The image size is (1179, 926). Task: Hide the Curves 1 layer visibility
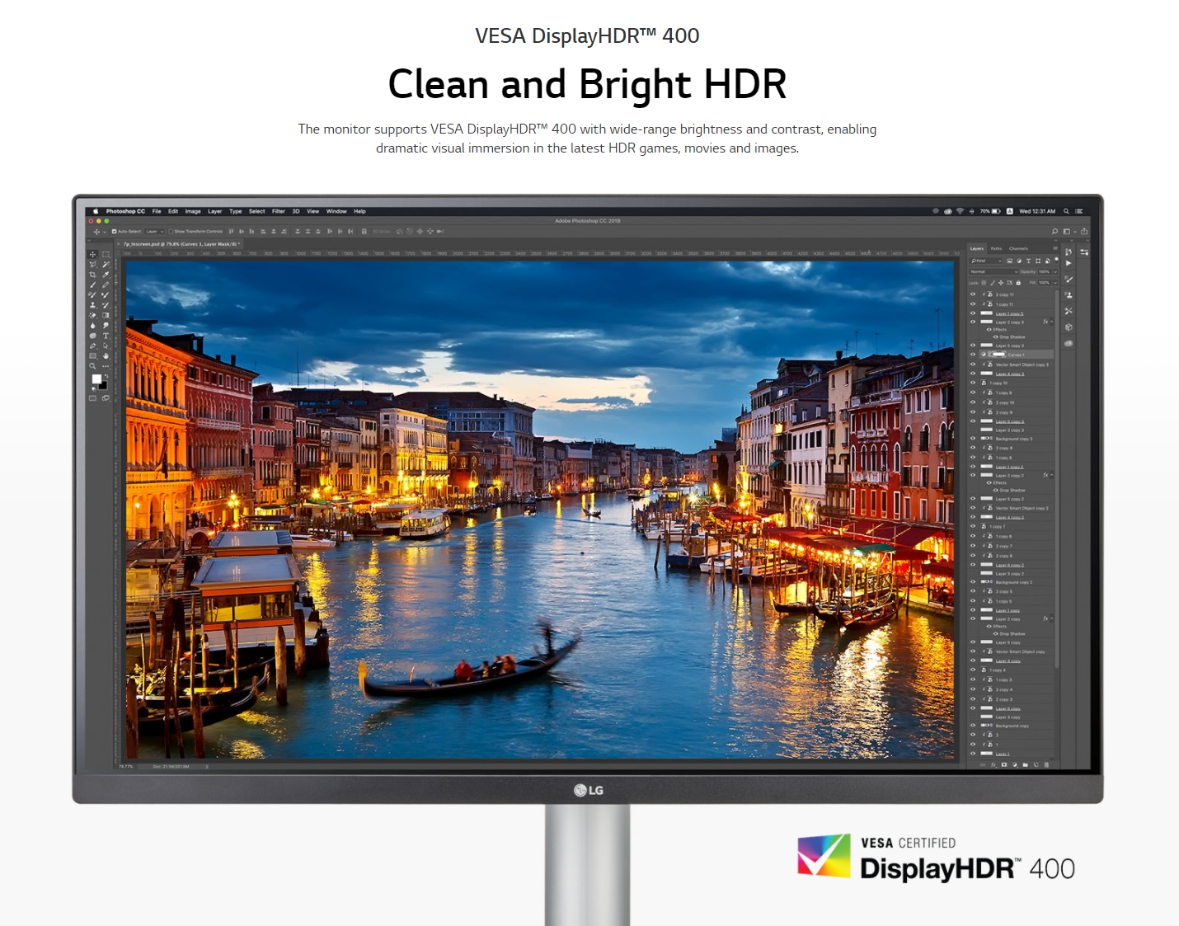[973, 355]
